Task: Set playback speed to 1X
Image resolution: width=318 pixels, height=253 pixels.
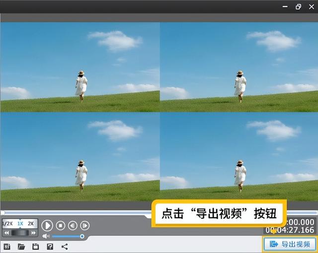Action: [x=20, y=224]
